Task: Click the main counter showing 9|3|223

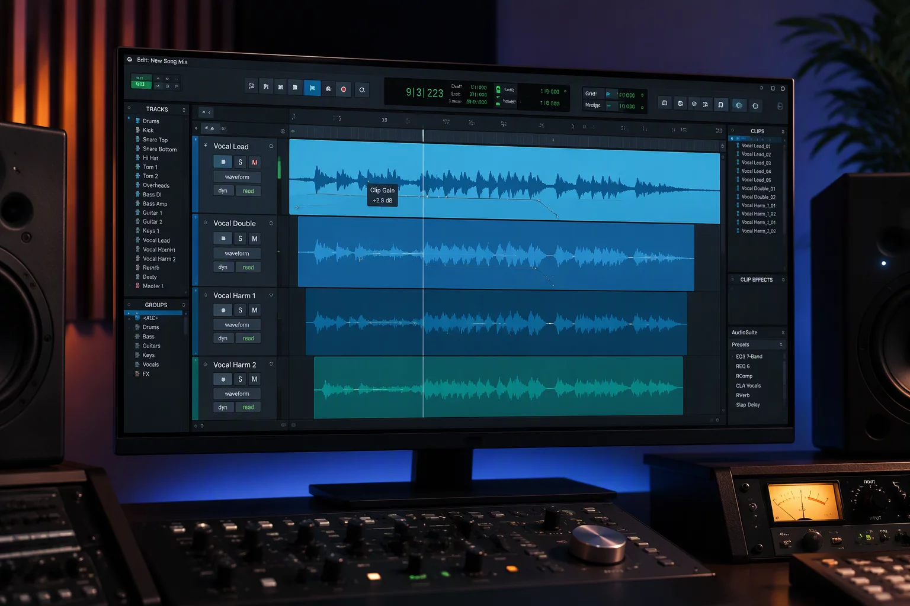Action: pyautogui.click(x=425, y=93)
